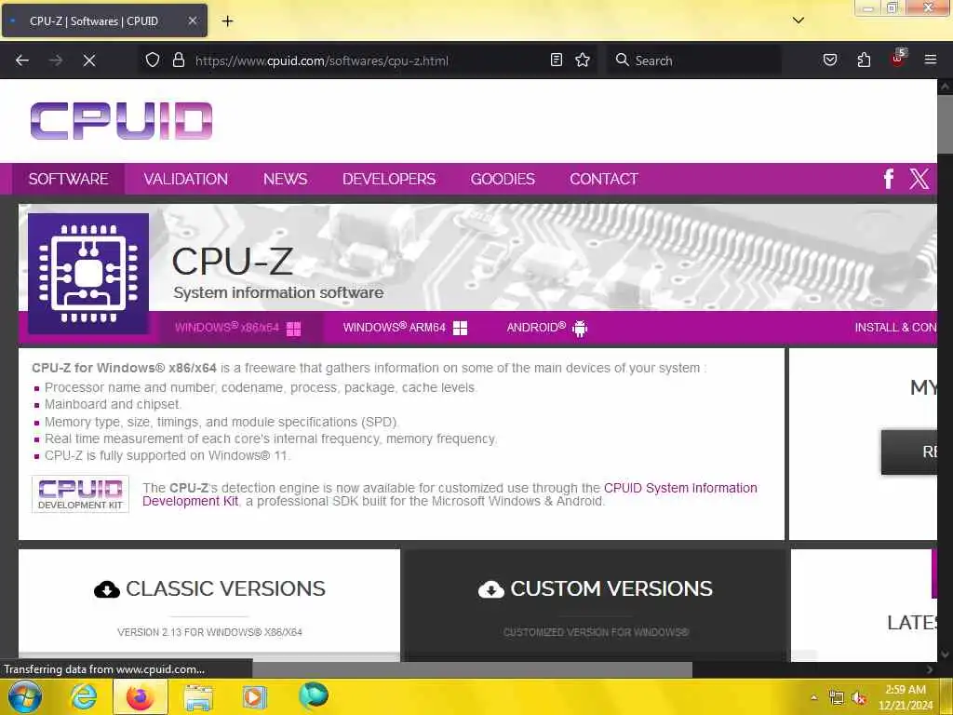Switch to the Android tab
Screen dimensions: 953x715
click(x=547, y=329)
